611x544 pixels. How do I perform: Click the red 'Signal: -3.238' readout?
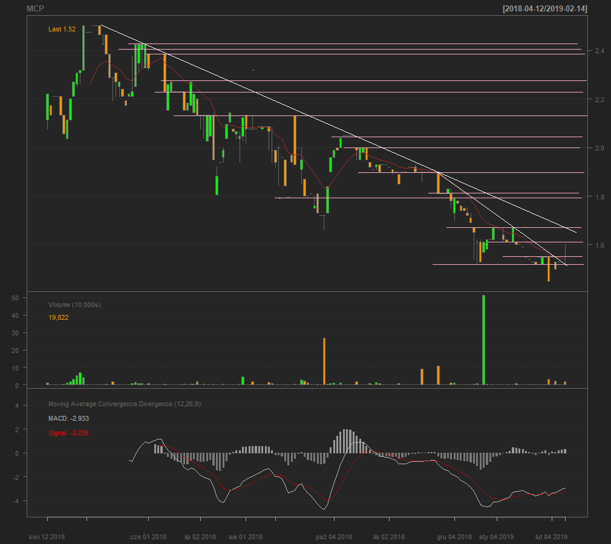click(x=68, y=433)
